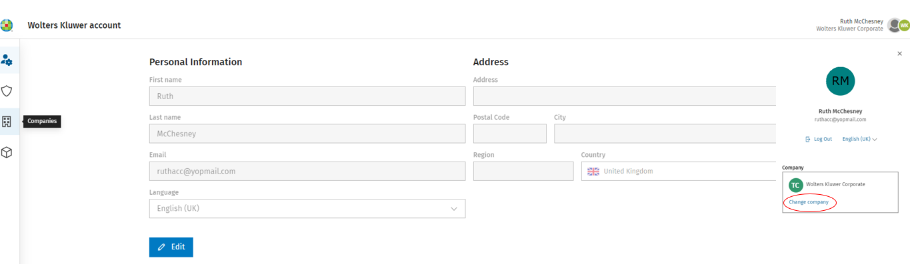Click the Region input field
910x264 pixels.
523,171
